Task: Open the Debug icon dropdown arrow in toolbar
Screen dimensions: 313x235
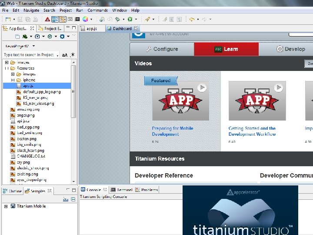Action: click(123, 20)
